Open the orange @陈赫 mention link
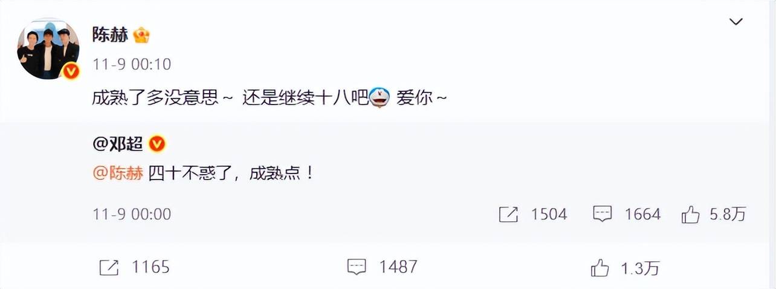776x289 pixels. (x=117, y=175)
